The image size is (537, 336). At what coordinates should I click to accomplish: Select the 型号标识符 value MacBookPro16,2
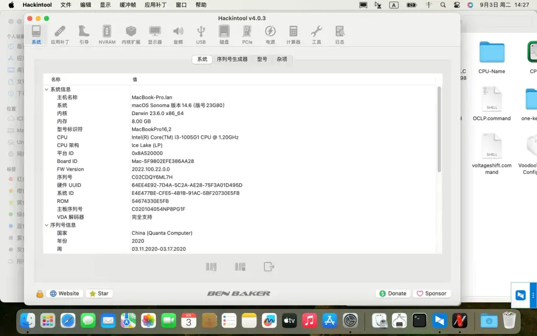coord(152,129)
